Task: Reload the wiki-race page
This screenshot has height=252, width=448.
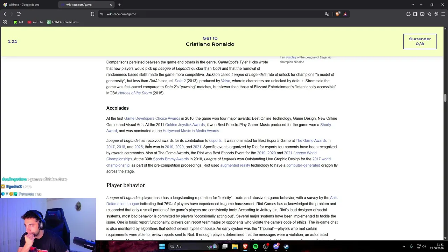Action: (x=19, y=14)
